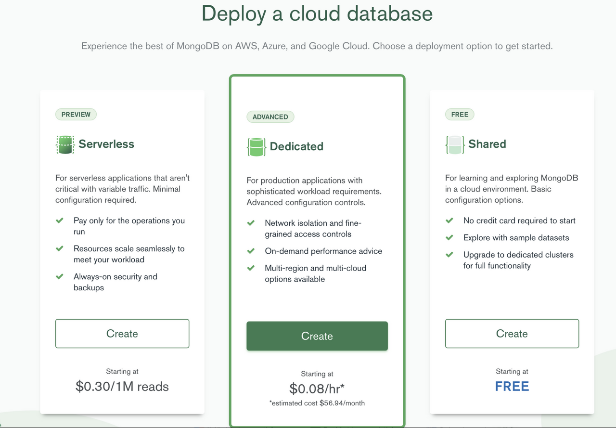616x428 pixels.
Task: Click checkmark beside "No credit card required"
Action: pos(449,220)
